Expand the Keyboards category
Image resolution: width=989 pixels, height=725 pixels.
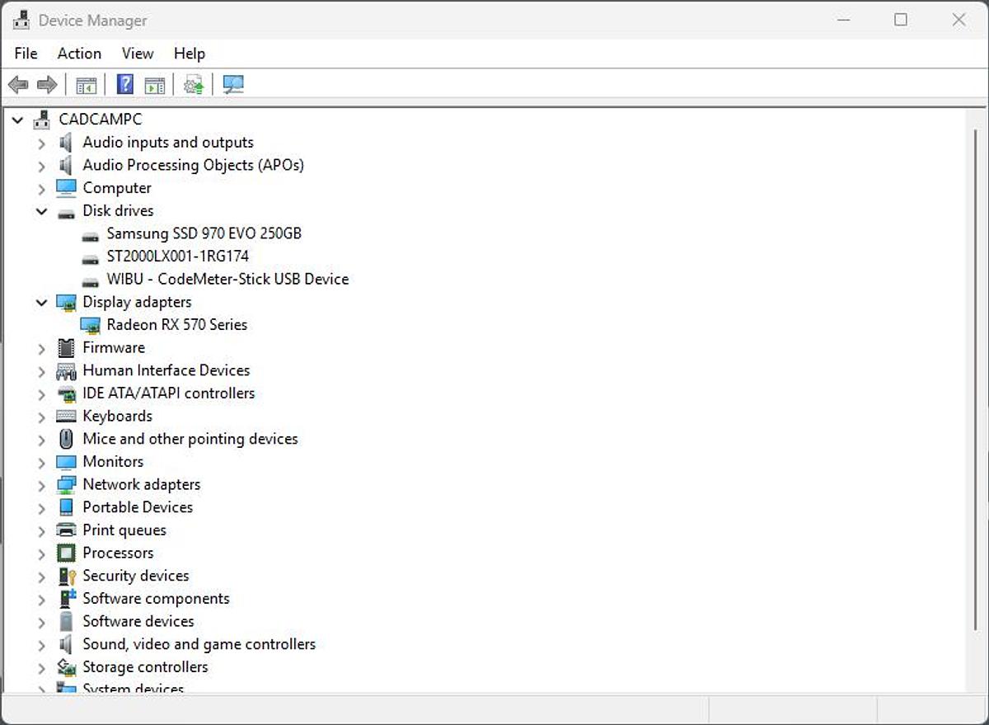(x=41, y=417)
